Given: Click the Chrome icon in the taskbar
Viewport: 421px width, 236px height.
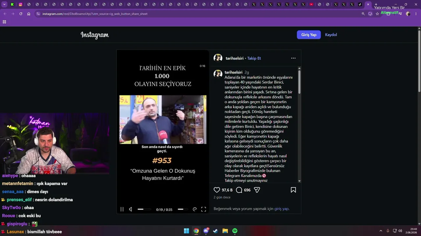Looking at the screenshot, I should pos(196,231).
